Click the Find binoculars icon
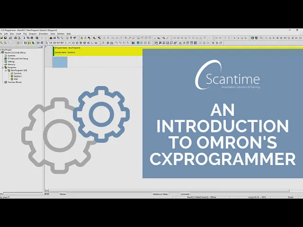303x227 pixels. [x=51, y=38]
